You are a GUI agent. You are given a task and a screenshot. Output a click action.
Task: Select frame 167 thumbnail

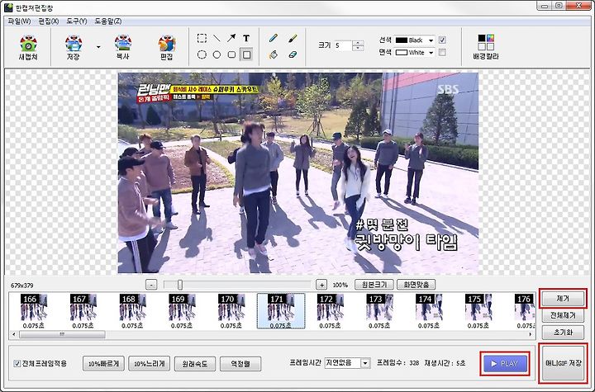pos(83,311)
